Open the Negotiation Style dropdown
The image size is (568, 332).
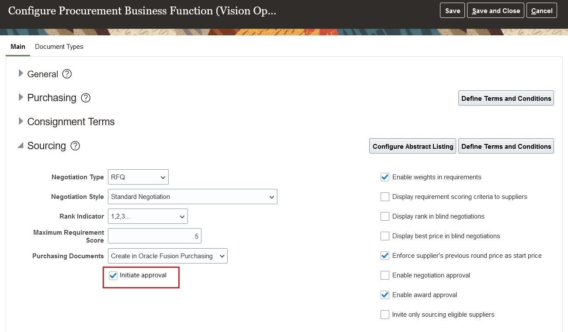click(193, 197)
